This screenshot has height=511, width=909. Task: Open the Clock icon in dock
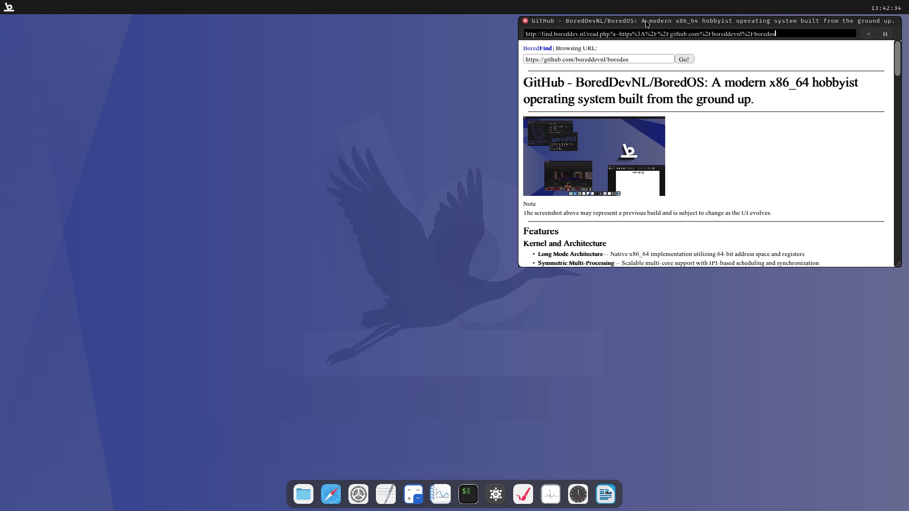click(x=578, y=494)
